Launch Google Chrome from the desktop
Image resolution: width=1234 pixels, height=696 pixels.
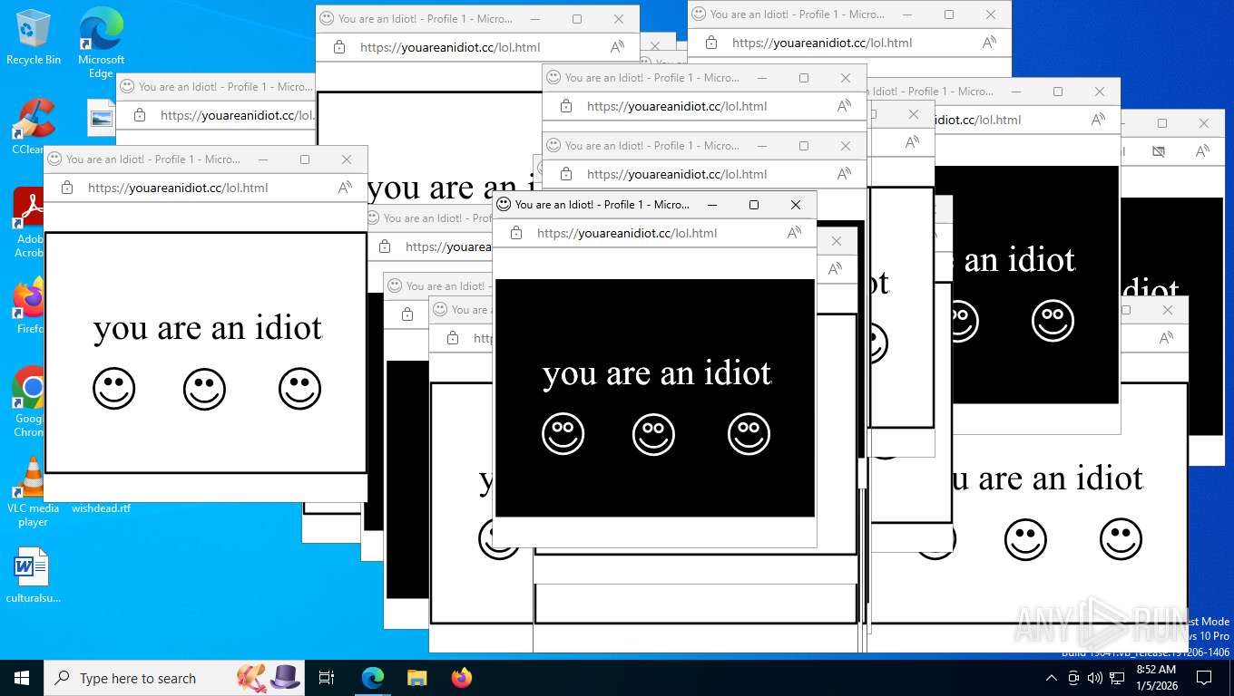30,401
